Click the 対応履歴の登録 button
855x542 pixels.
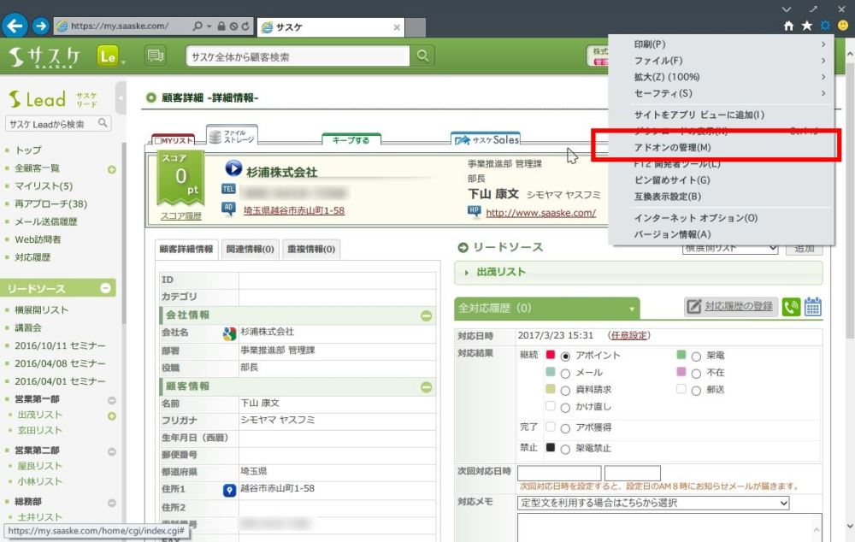tap(731, 307)
